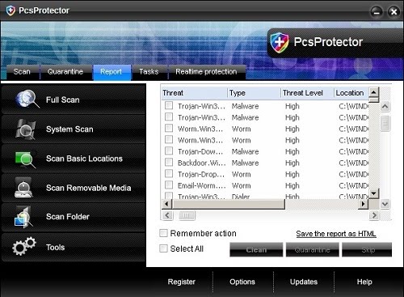Screen dimensions: 404x297
Task: Switch to the Quarantine tab
Action: coord(65,72)
